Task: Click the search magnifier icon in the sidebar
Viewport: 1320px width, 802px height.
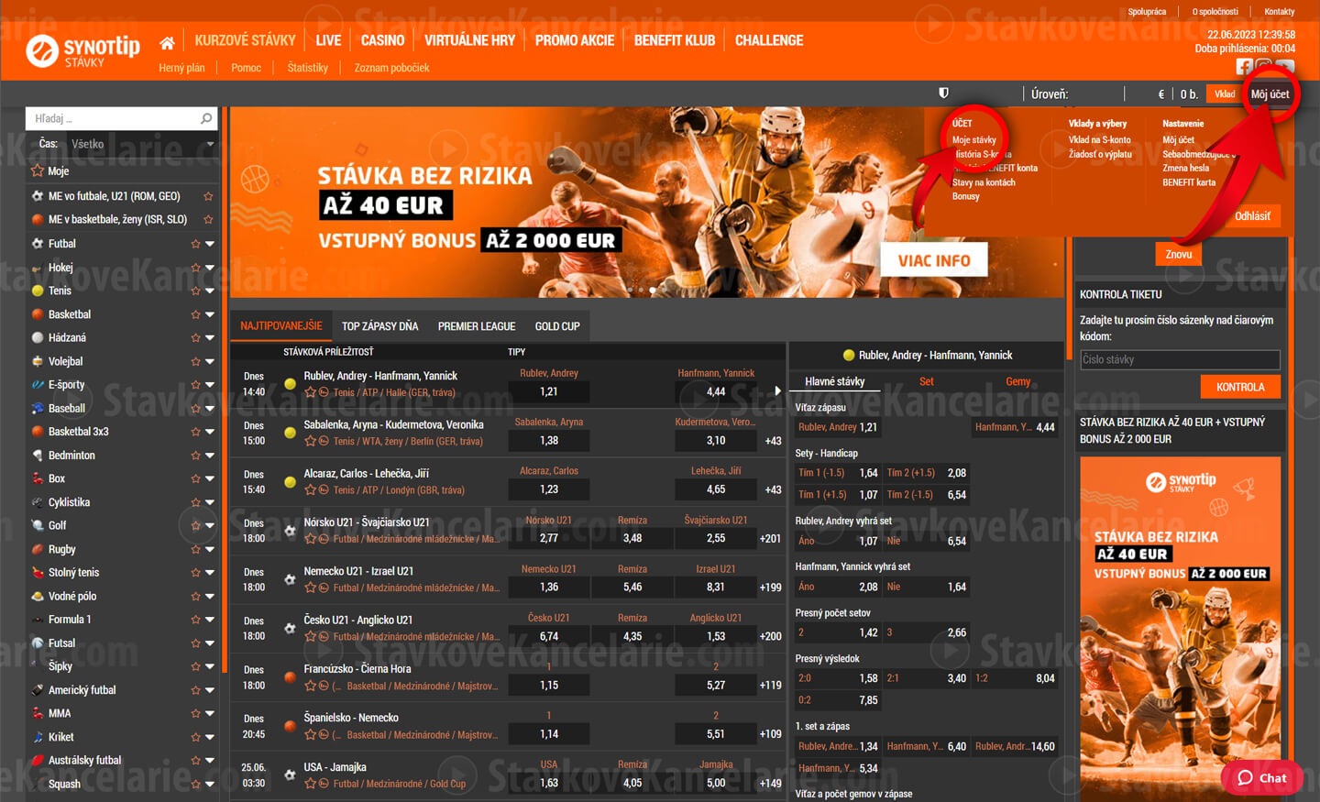Action: [x=206, y=118]
